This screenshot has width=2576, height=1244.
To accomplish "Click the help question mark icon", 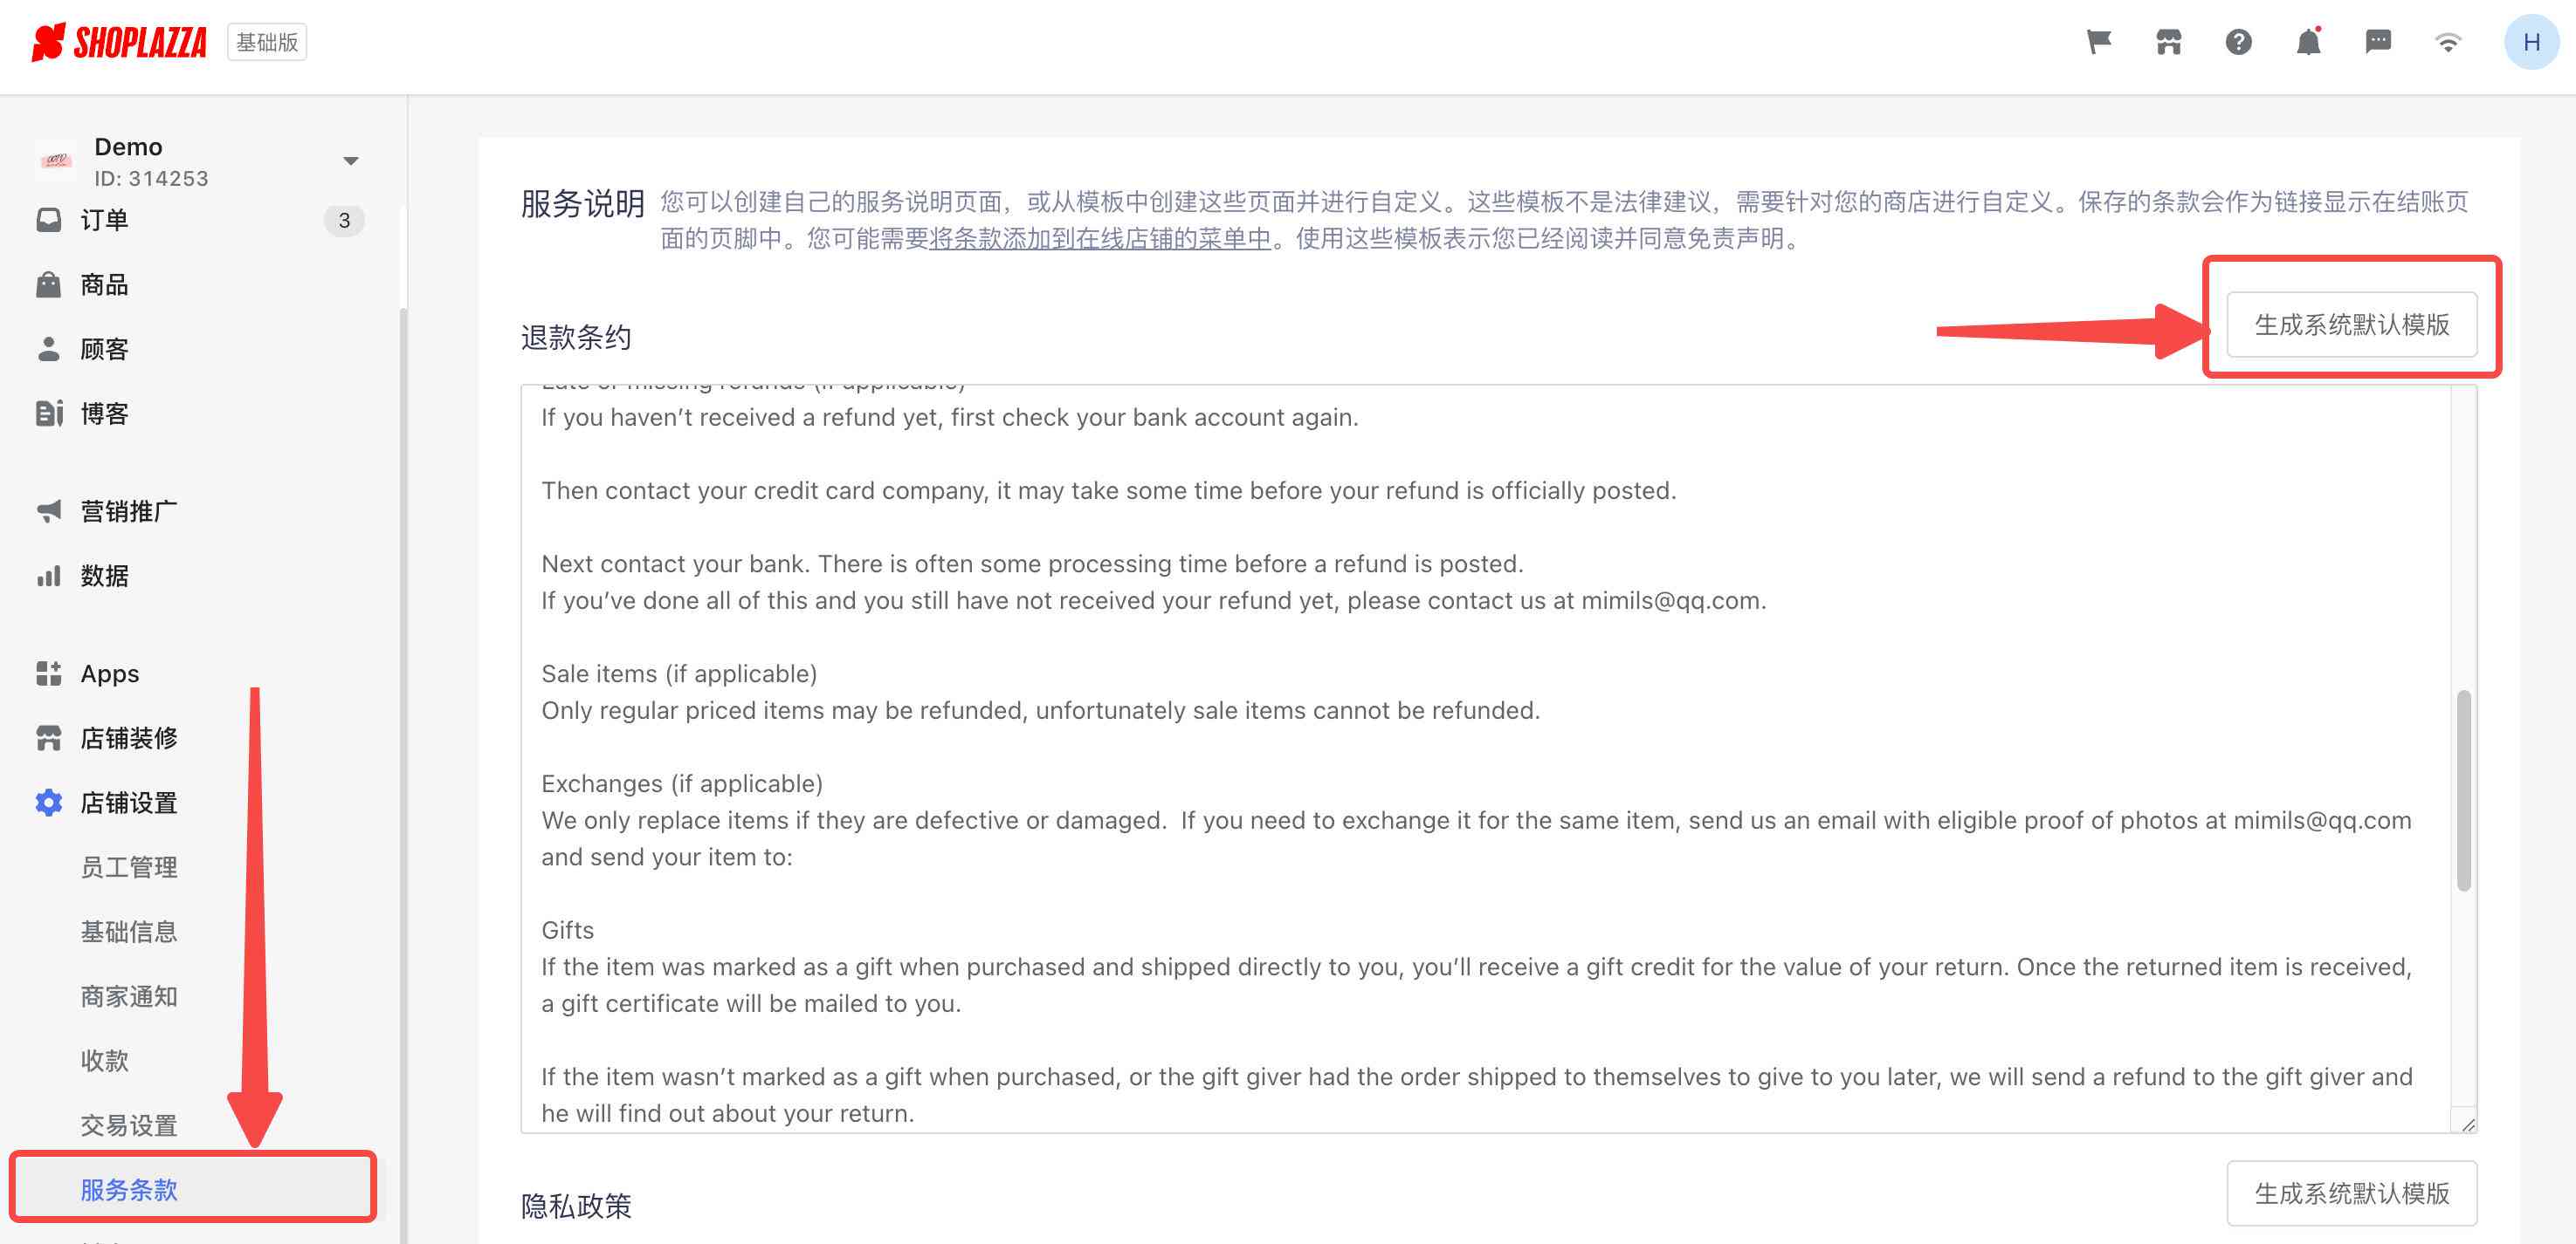I will [2237, 43].
